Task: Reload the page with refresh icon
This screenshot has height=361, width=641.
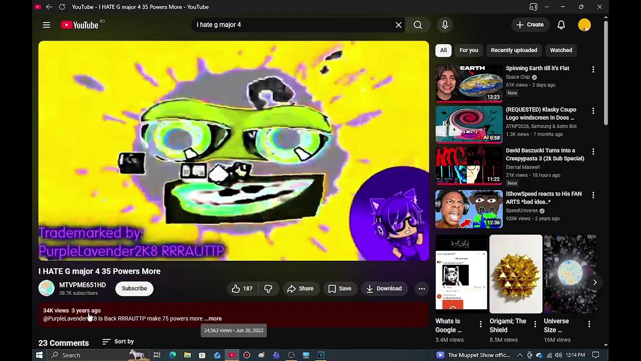Action: (62, 7)
